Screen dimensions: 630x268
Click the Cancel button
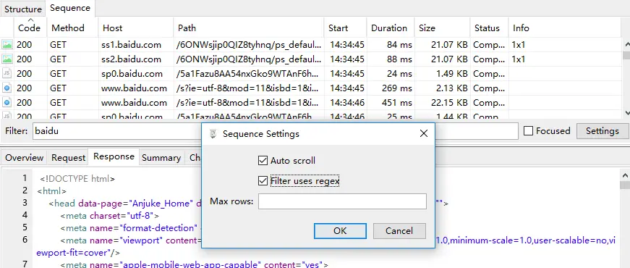coord(399,231)
